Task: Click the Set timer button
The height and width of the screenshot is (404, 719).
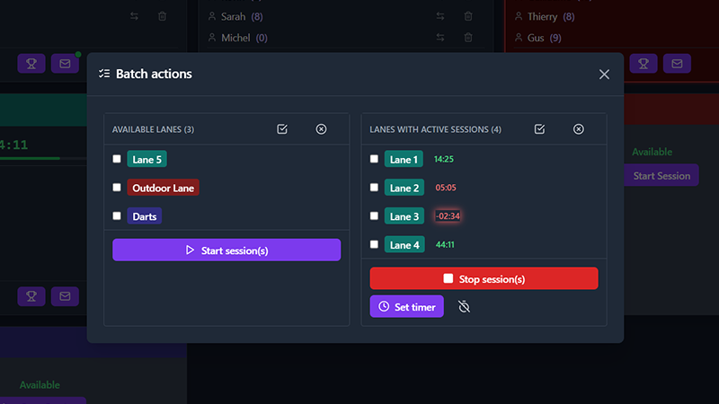Action: coord(406,307)
